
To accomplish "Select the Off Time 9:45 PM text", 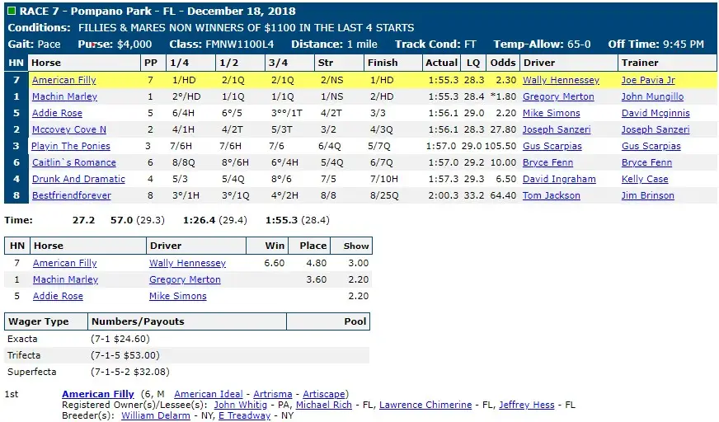I will pyautogui.click(x=656, y=45).
